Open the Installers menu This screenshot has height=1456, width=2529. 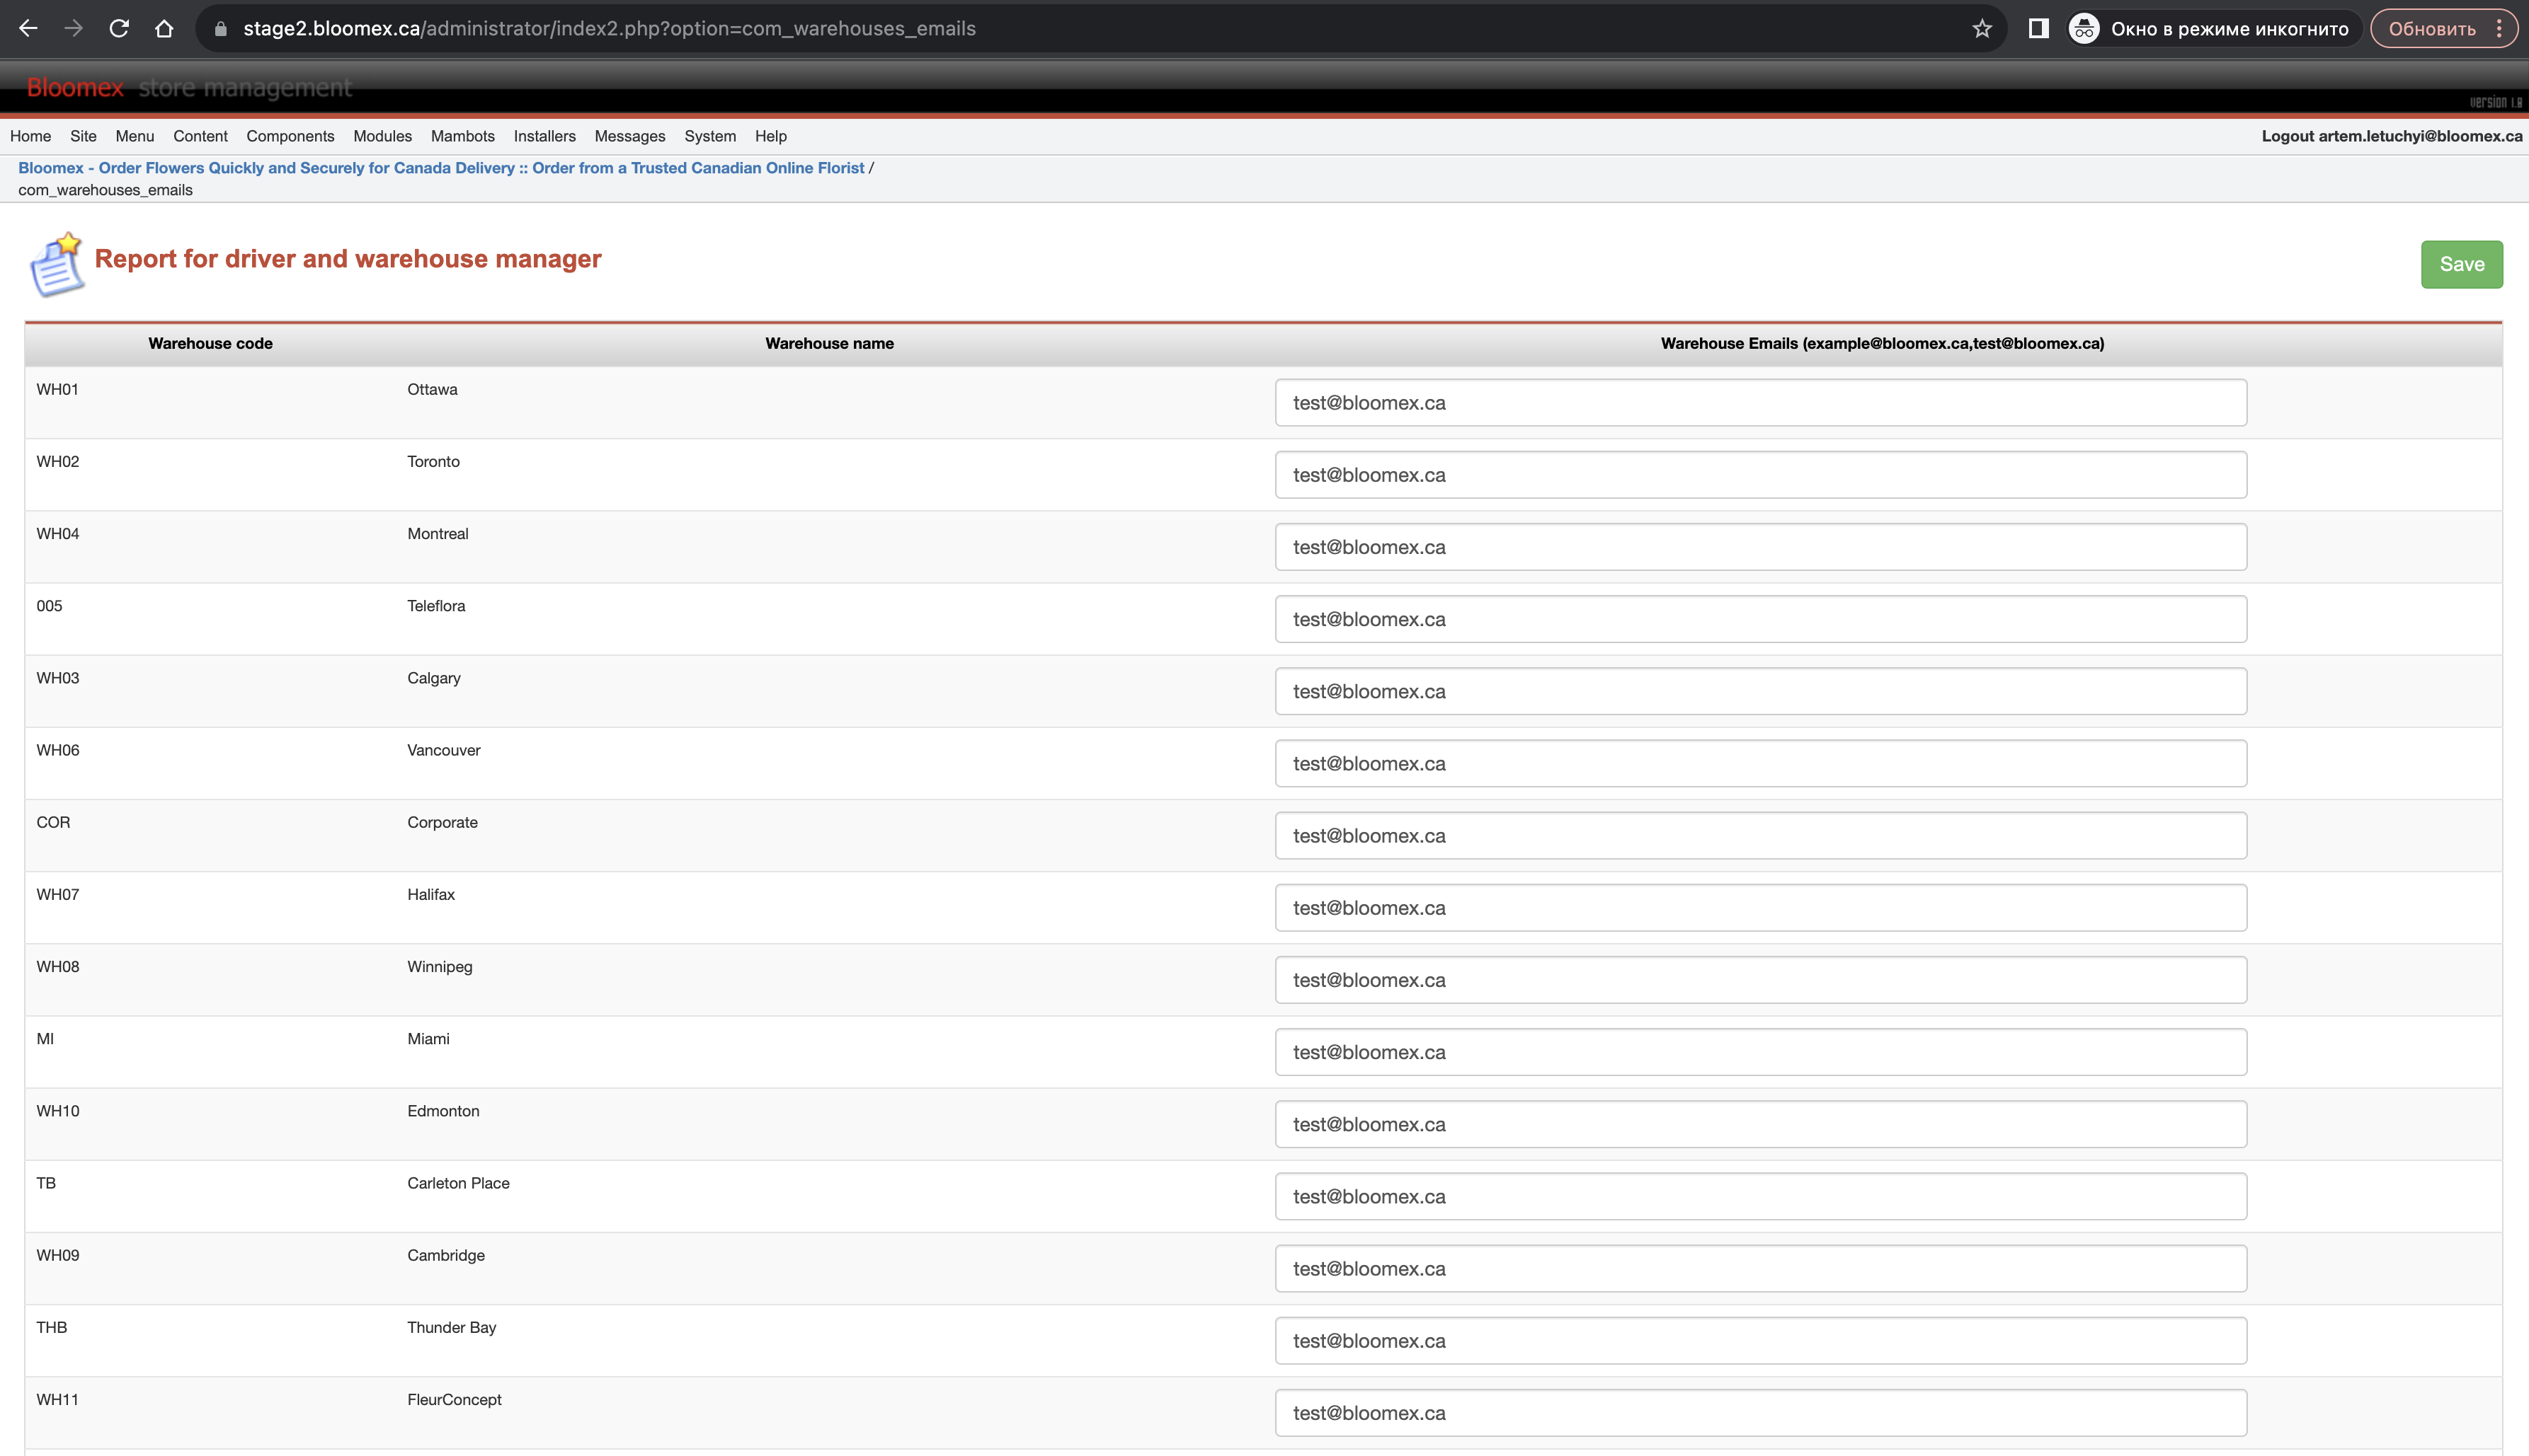[x=544, y=136]
